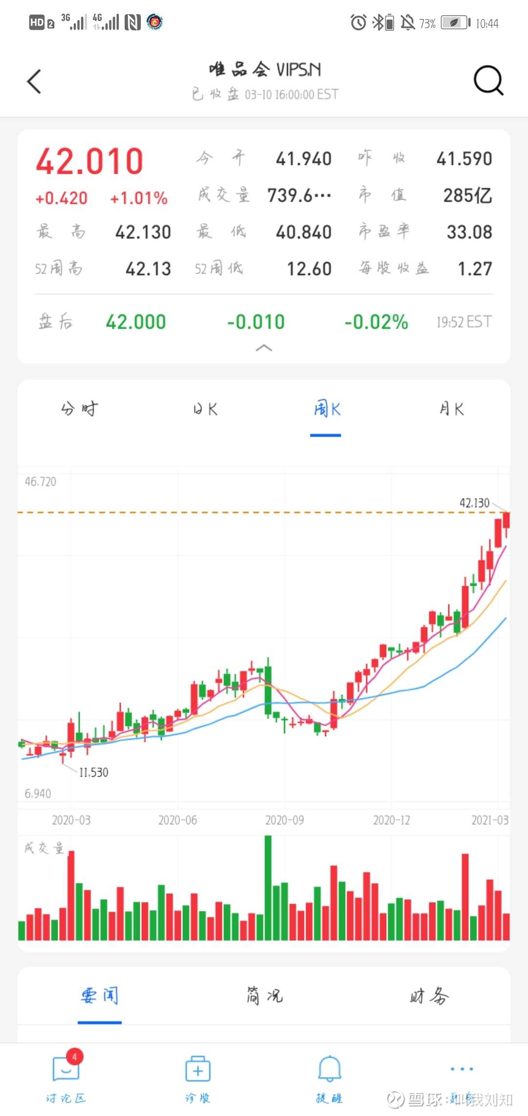Tap the 唯品会 VIPS.N stock title
The image size is (528, 1116).
[265, 70]
